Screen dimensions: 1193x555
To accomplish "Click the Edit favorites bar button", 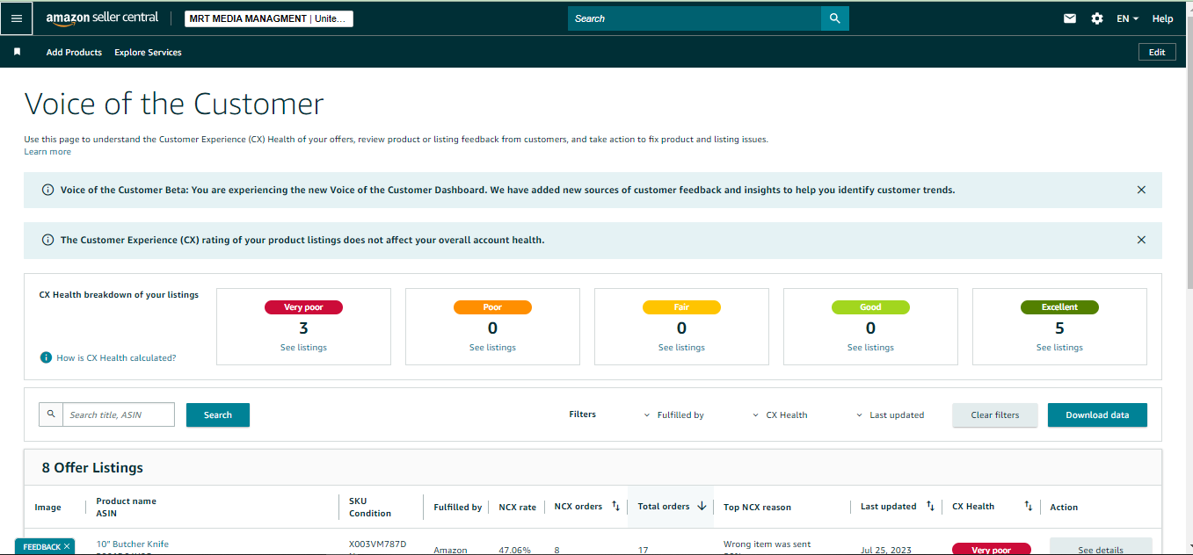I will (1157, 52).
